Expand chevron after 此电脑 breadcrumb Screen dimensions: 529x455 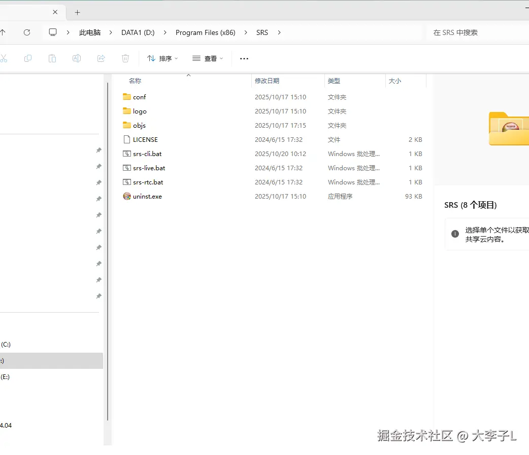click(x=111, y=32)
